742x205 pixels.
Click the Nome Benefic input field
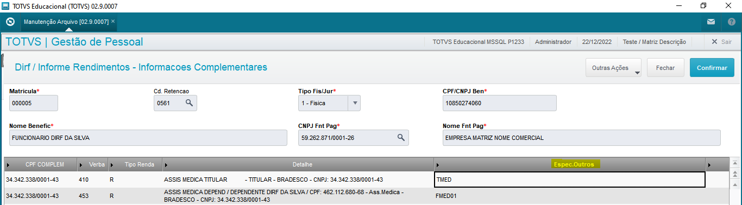tap(148, 138)
